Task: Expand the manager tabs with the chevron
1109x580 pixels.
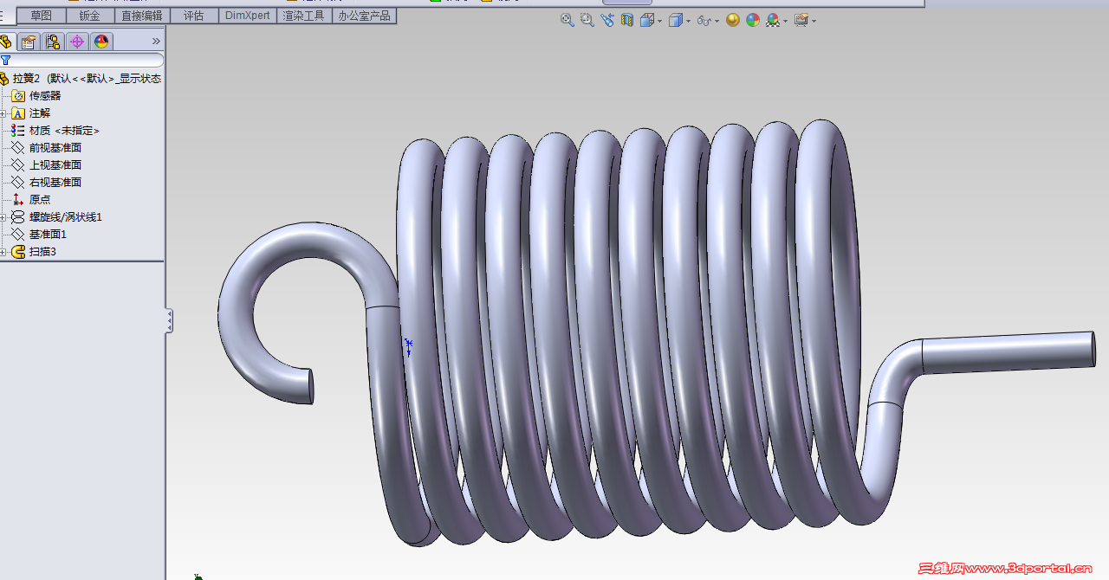Action: click(156, 42)
